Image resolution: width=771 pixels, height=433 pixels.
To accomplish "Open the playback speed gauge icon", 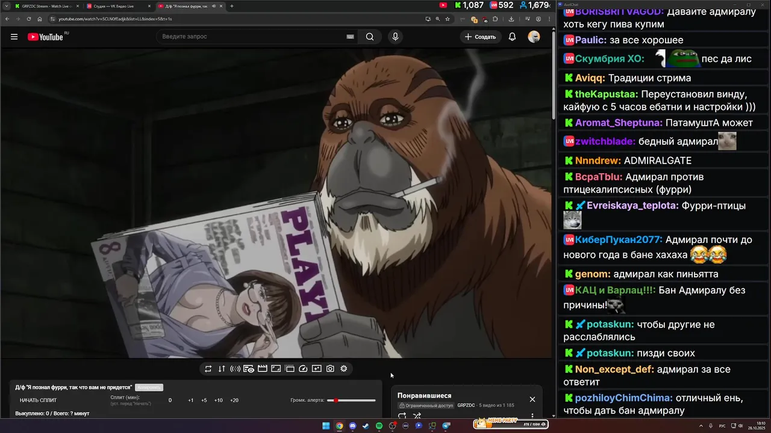I will tap(303, 369).
